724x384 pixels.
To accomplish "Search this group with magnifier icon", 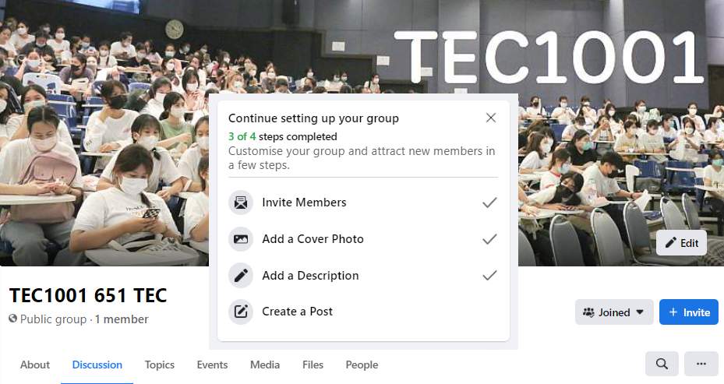I will [662, 364].
